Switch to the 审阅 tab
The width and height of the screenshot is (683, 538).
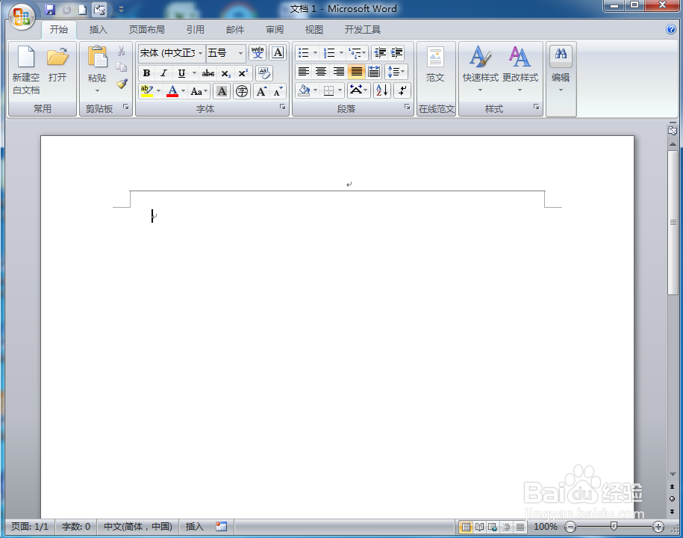tap(275, 29)
